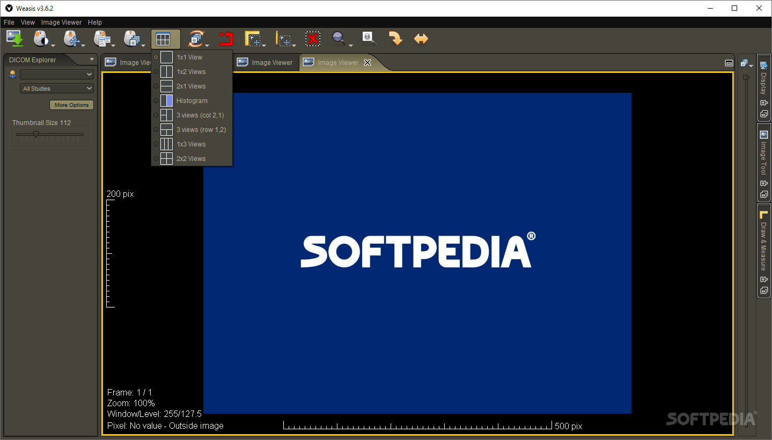Open the View menu
Screen dimensions: 772x440
tap(28, 23)
